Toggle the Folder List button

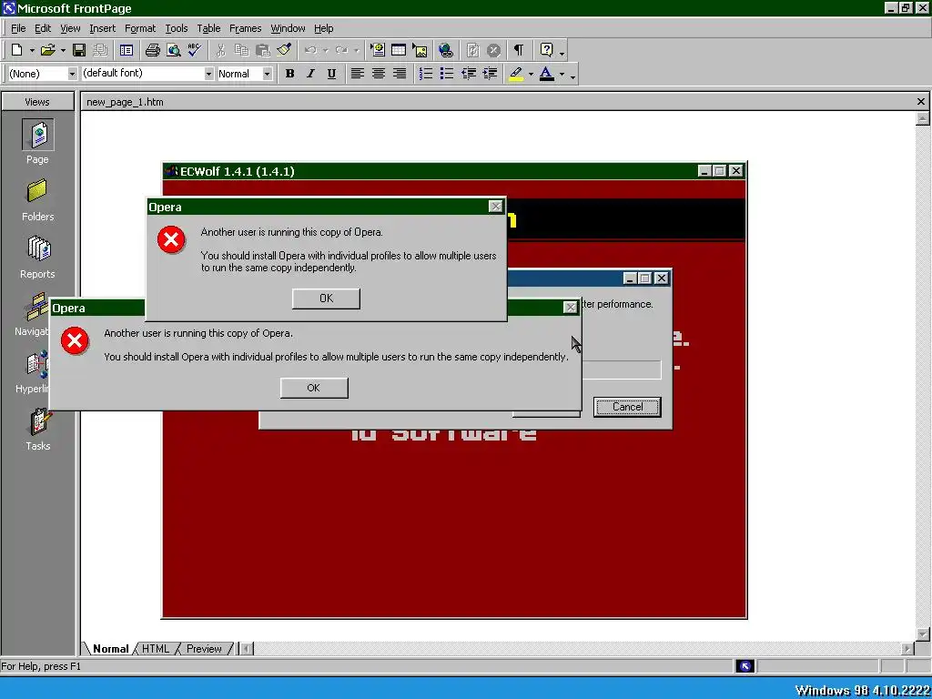pos(126,51)
